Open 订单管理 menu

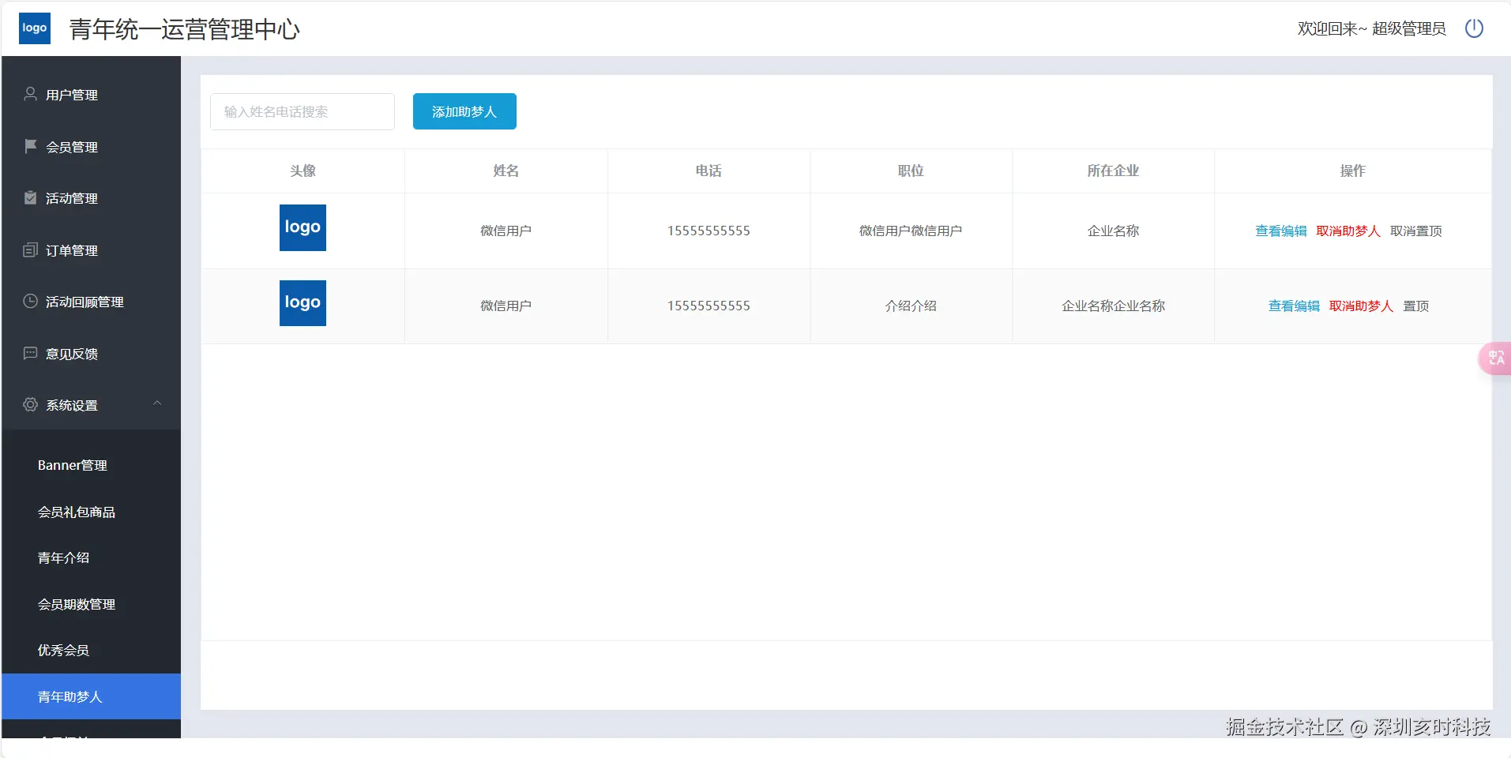point(92,250)
